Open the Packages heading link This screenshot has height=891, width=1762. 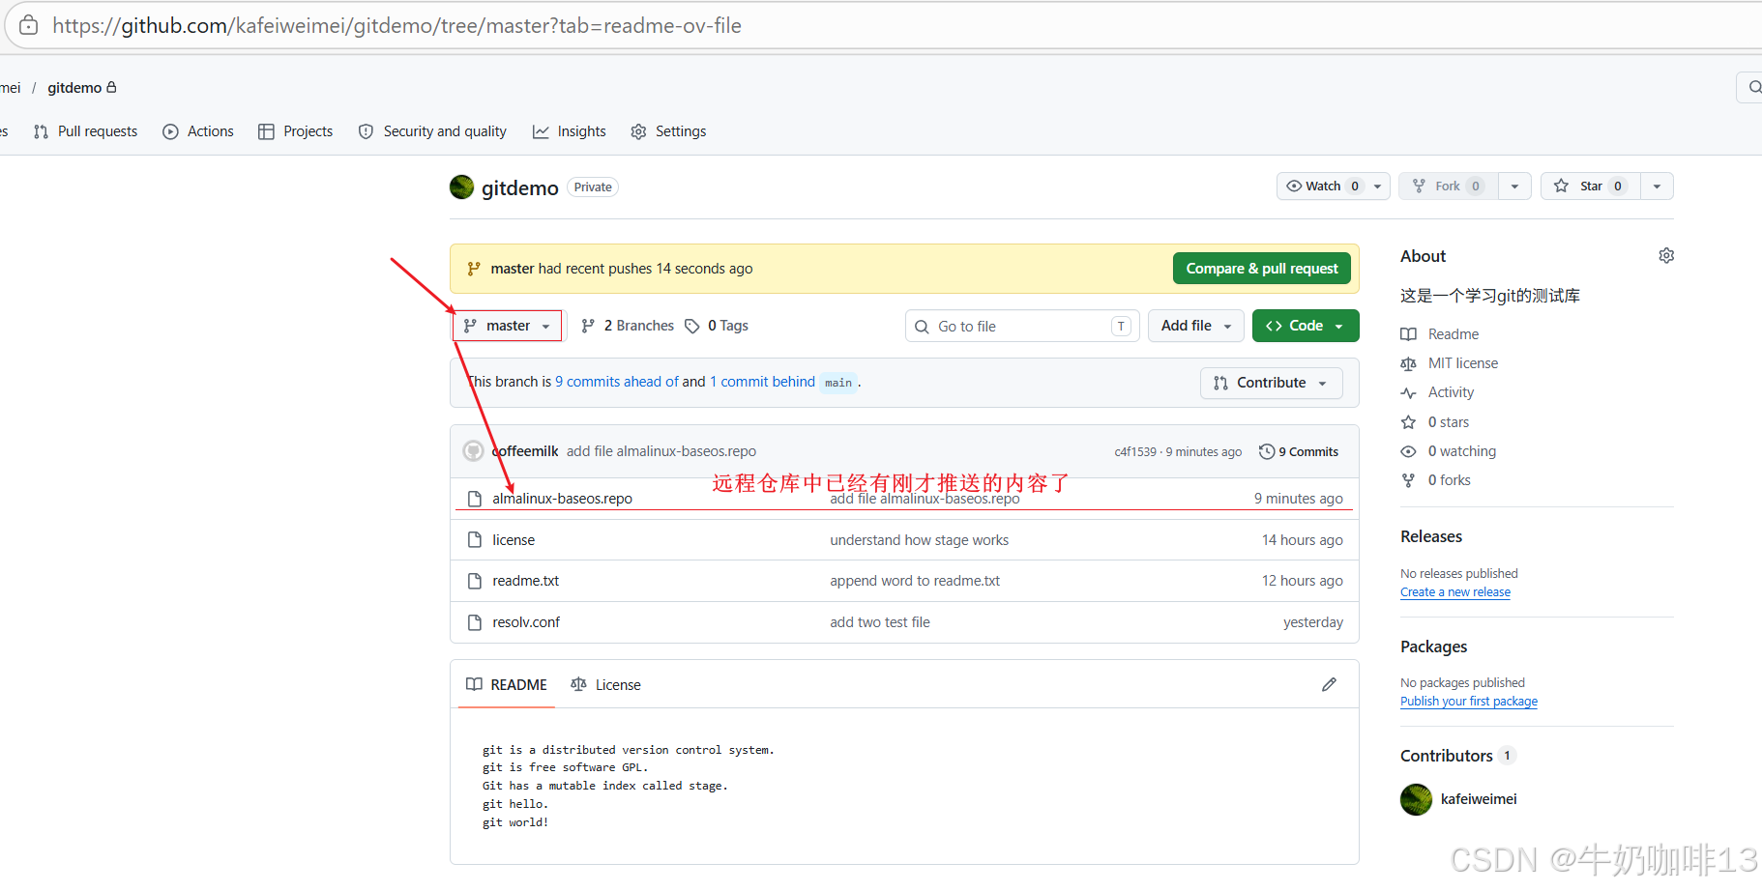1434,647
